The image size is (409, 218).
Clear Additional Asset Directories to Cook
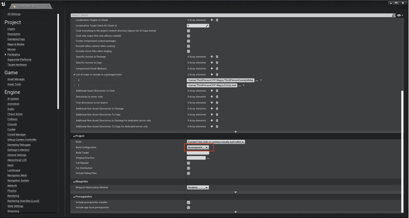pyautogui.click(x=217, y=91)
